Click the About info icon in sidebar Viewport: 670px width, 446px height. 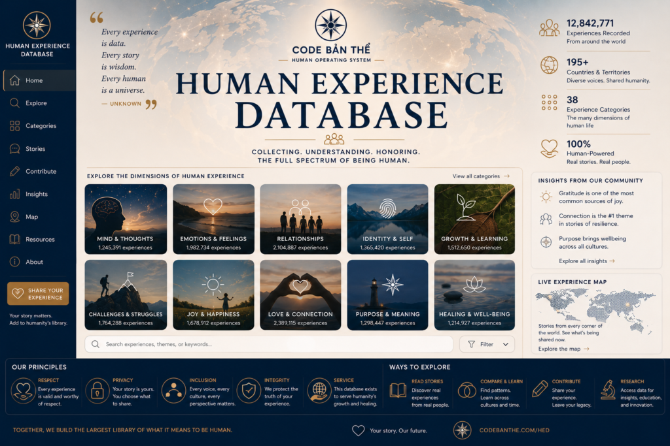pyautogui.click(x=14, y=262)
